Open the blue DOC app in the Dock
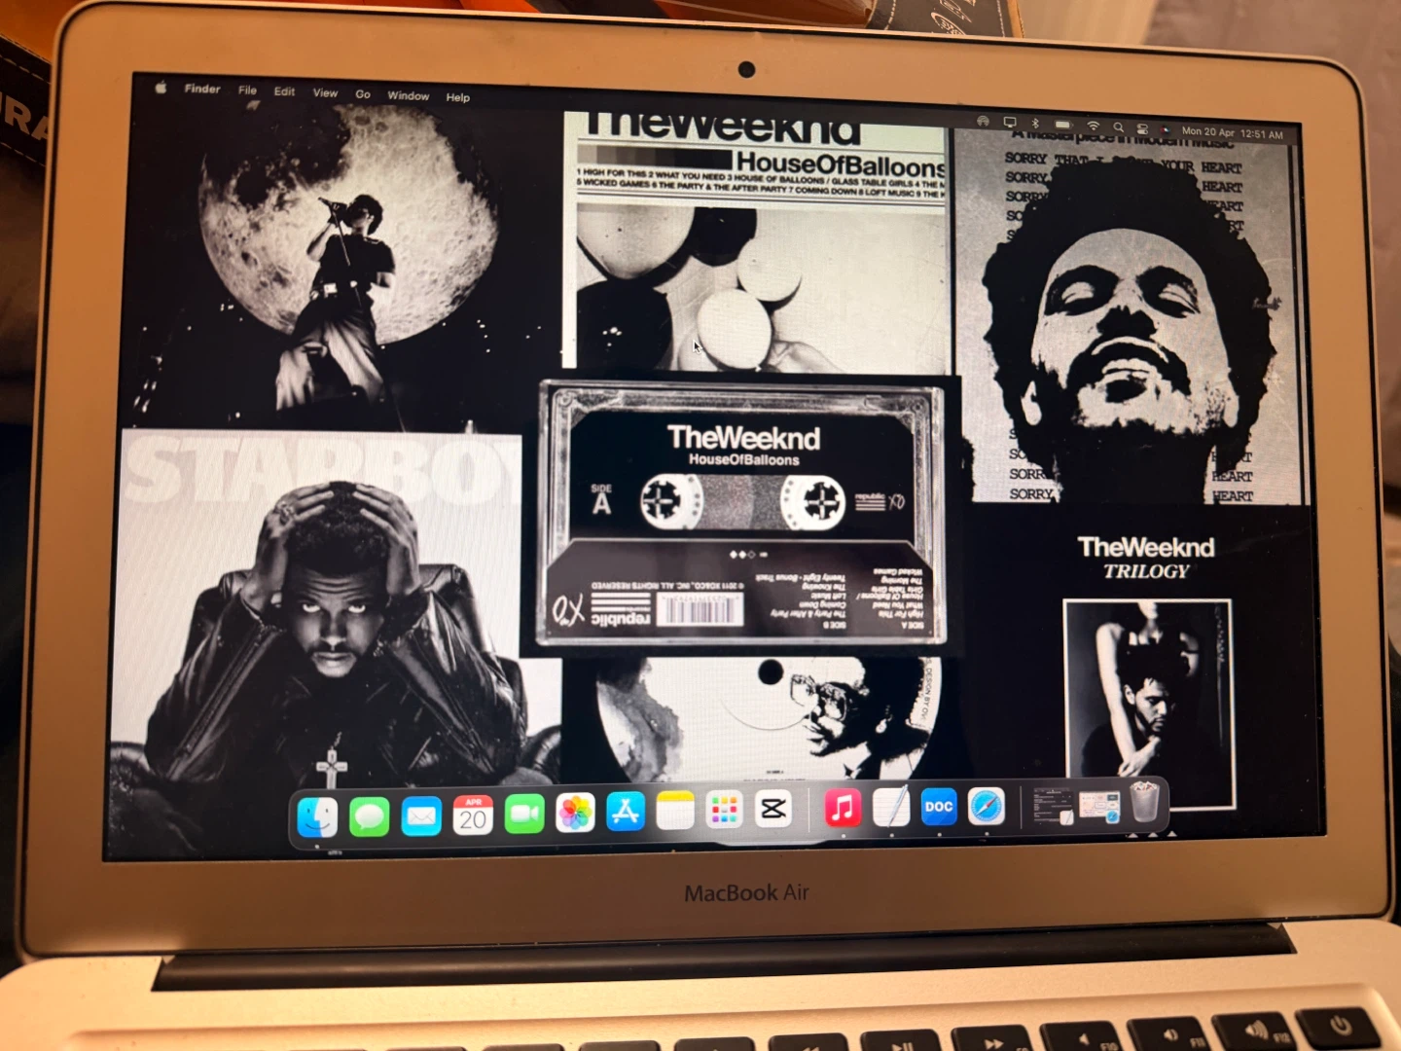The height and width of the screenshot is (1051, 1401). coord(939,806)
